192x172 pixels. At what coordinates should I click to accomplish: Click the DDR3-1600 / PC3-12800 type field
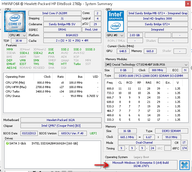(151, 76)
